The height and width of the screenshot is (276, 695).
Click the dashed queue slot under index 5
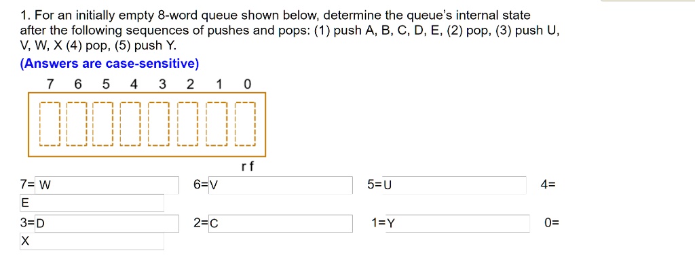coord(103,124)
